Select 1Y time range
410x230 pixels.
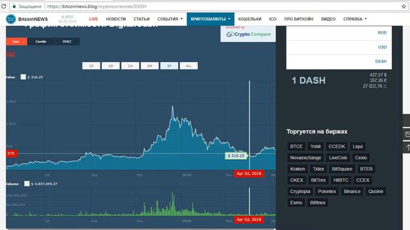point(169,66)
